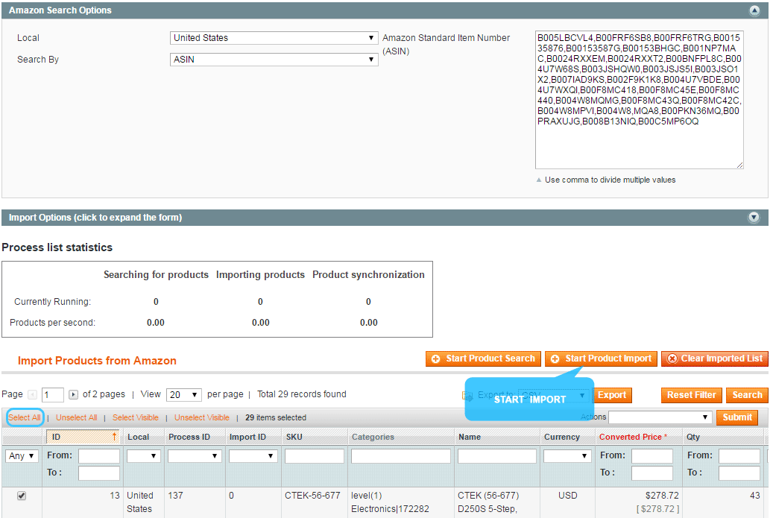Click the 'Amazon Search Options' panel title

[x=60, y=10]
